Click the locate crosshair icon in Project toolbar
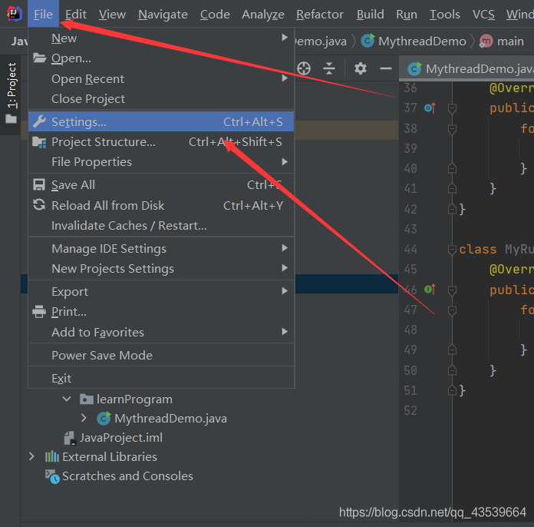Viewport: 534px width, 527px height. click(303, 68)
